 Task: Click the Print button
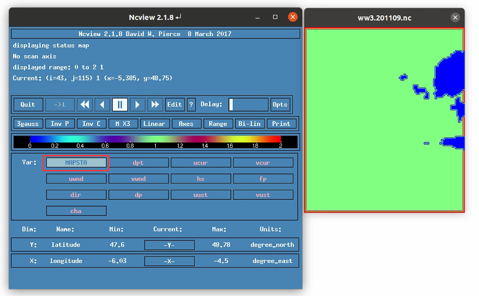click(281, 124)
